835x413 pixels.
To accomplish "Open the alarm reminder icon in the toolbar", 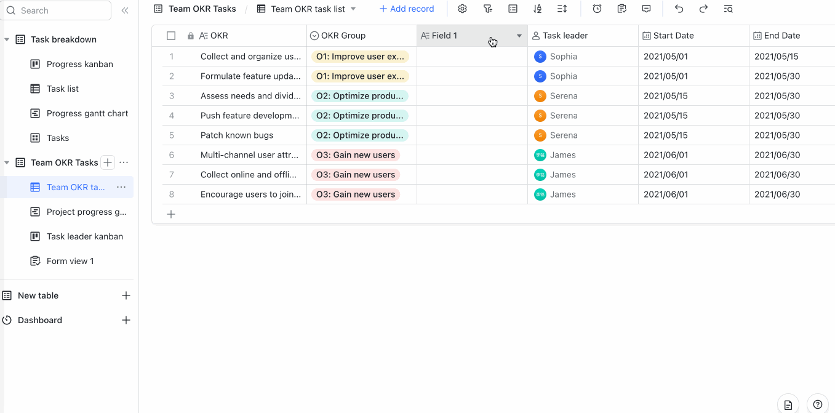I will [x=597, y=9].
